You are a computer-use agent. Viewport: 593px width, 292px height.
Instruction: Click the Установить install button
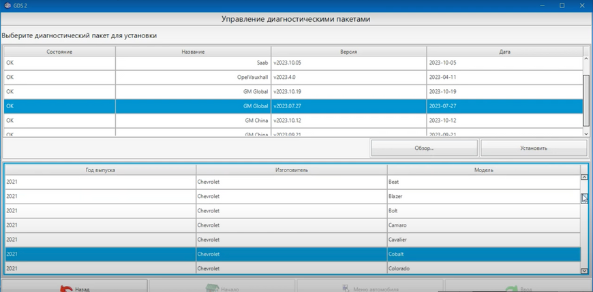533,148
